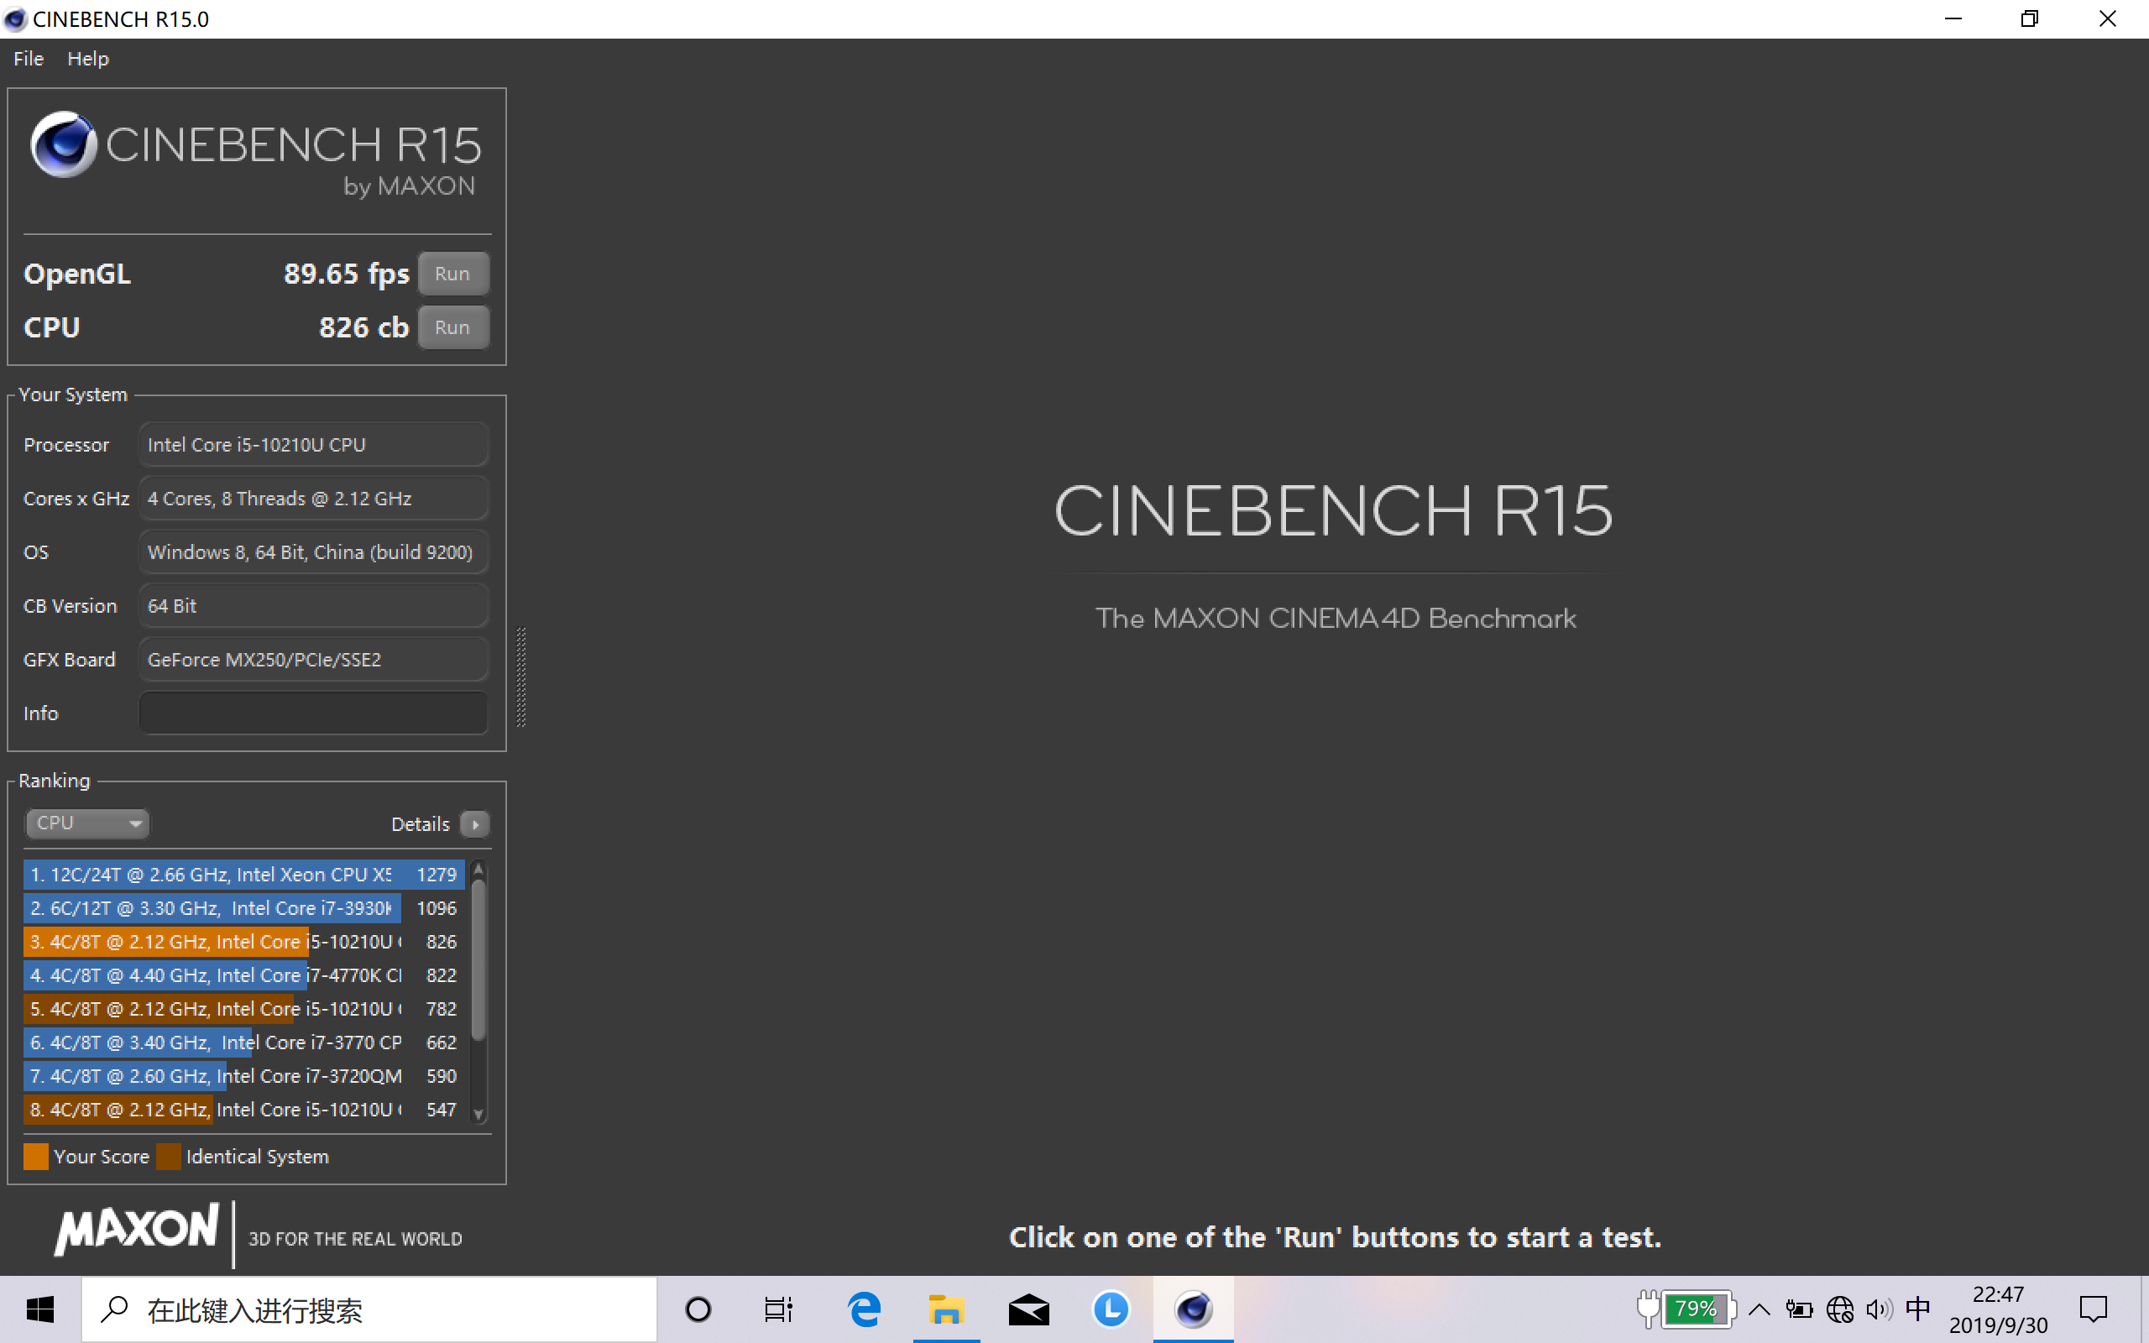Click the tray battery power icon
The height and width of the screenshot is (1343, 2149).
click(1799, 1309)
